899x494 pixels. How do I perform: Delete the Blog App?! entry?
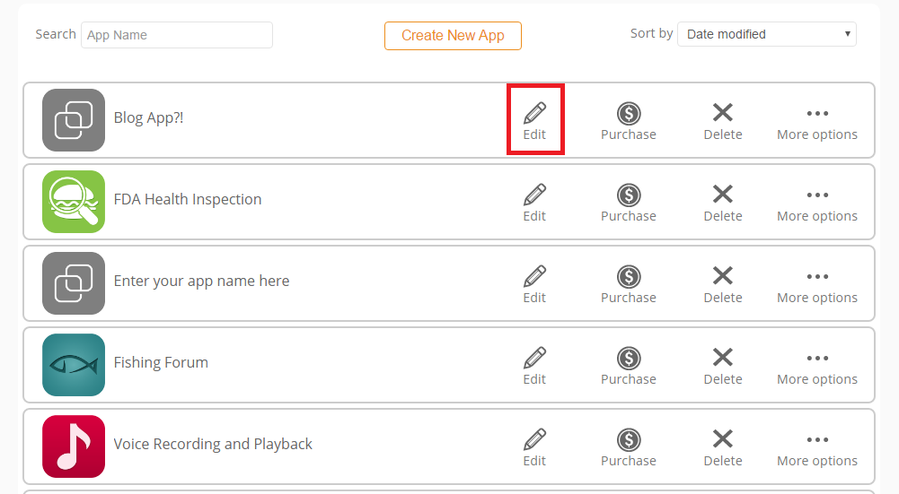(722, 121)
